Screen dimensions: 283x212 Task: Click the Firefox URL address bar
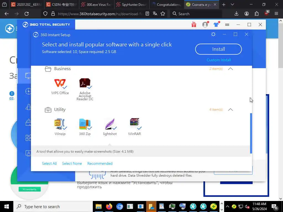click(99, 14)
